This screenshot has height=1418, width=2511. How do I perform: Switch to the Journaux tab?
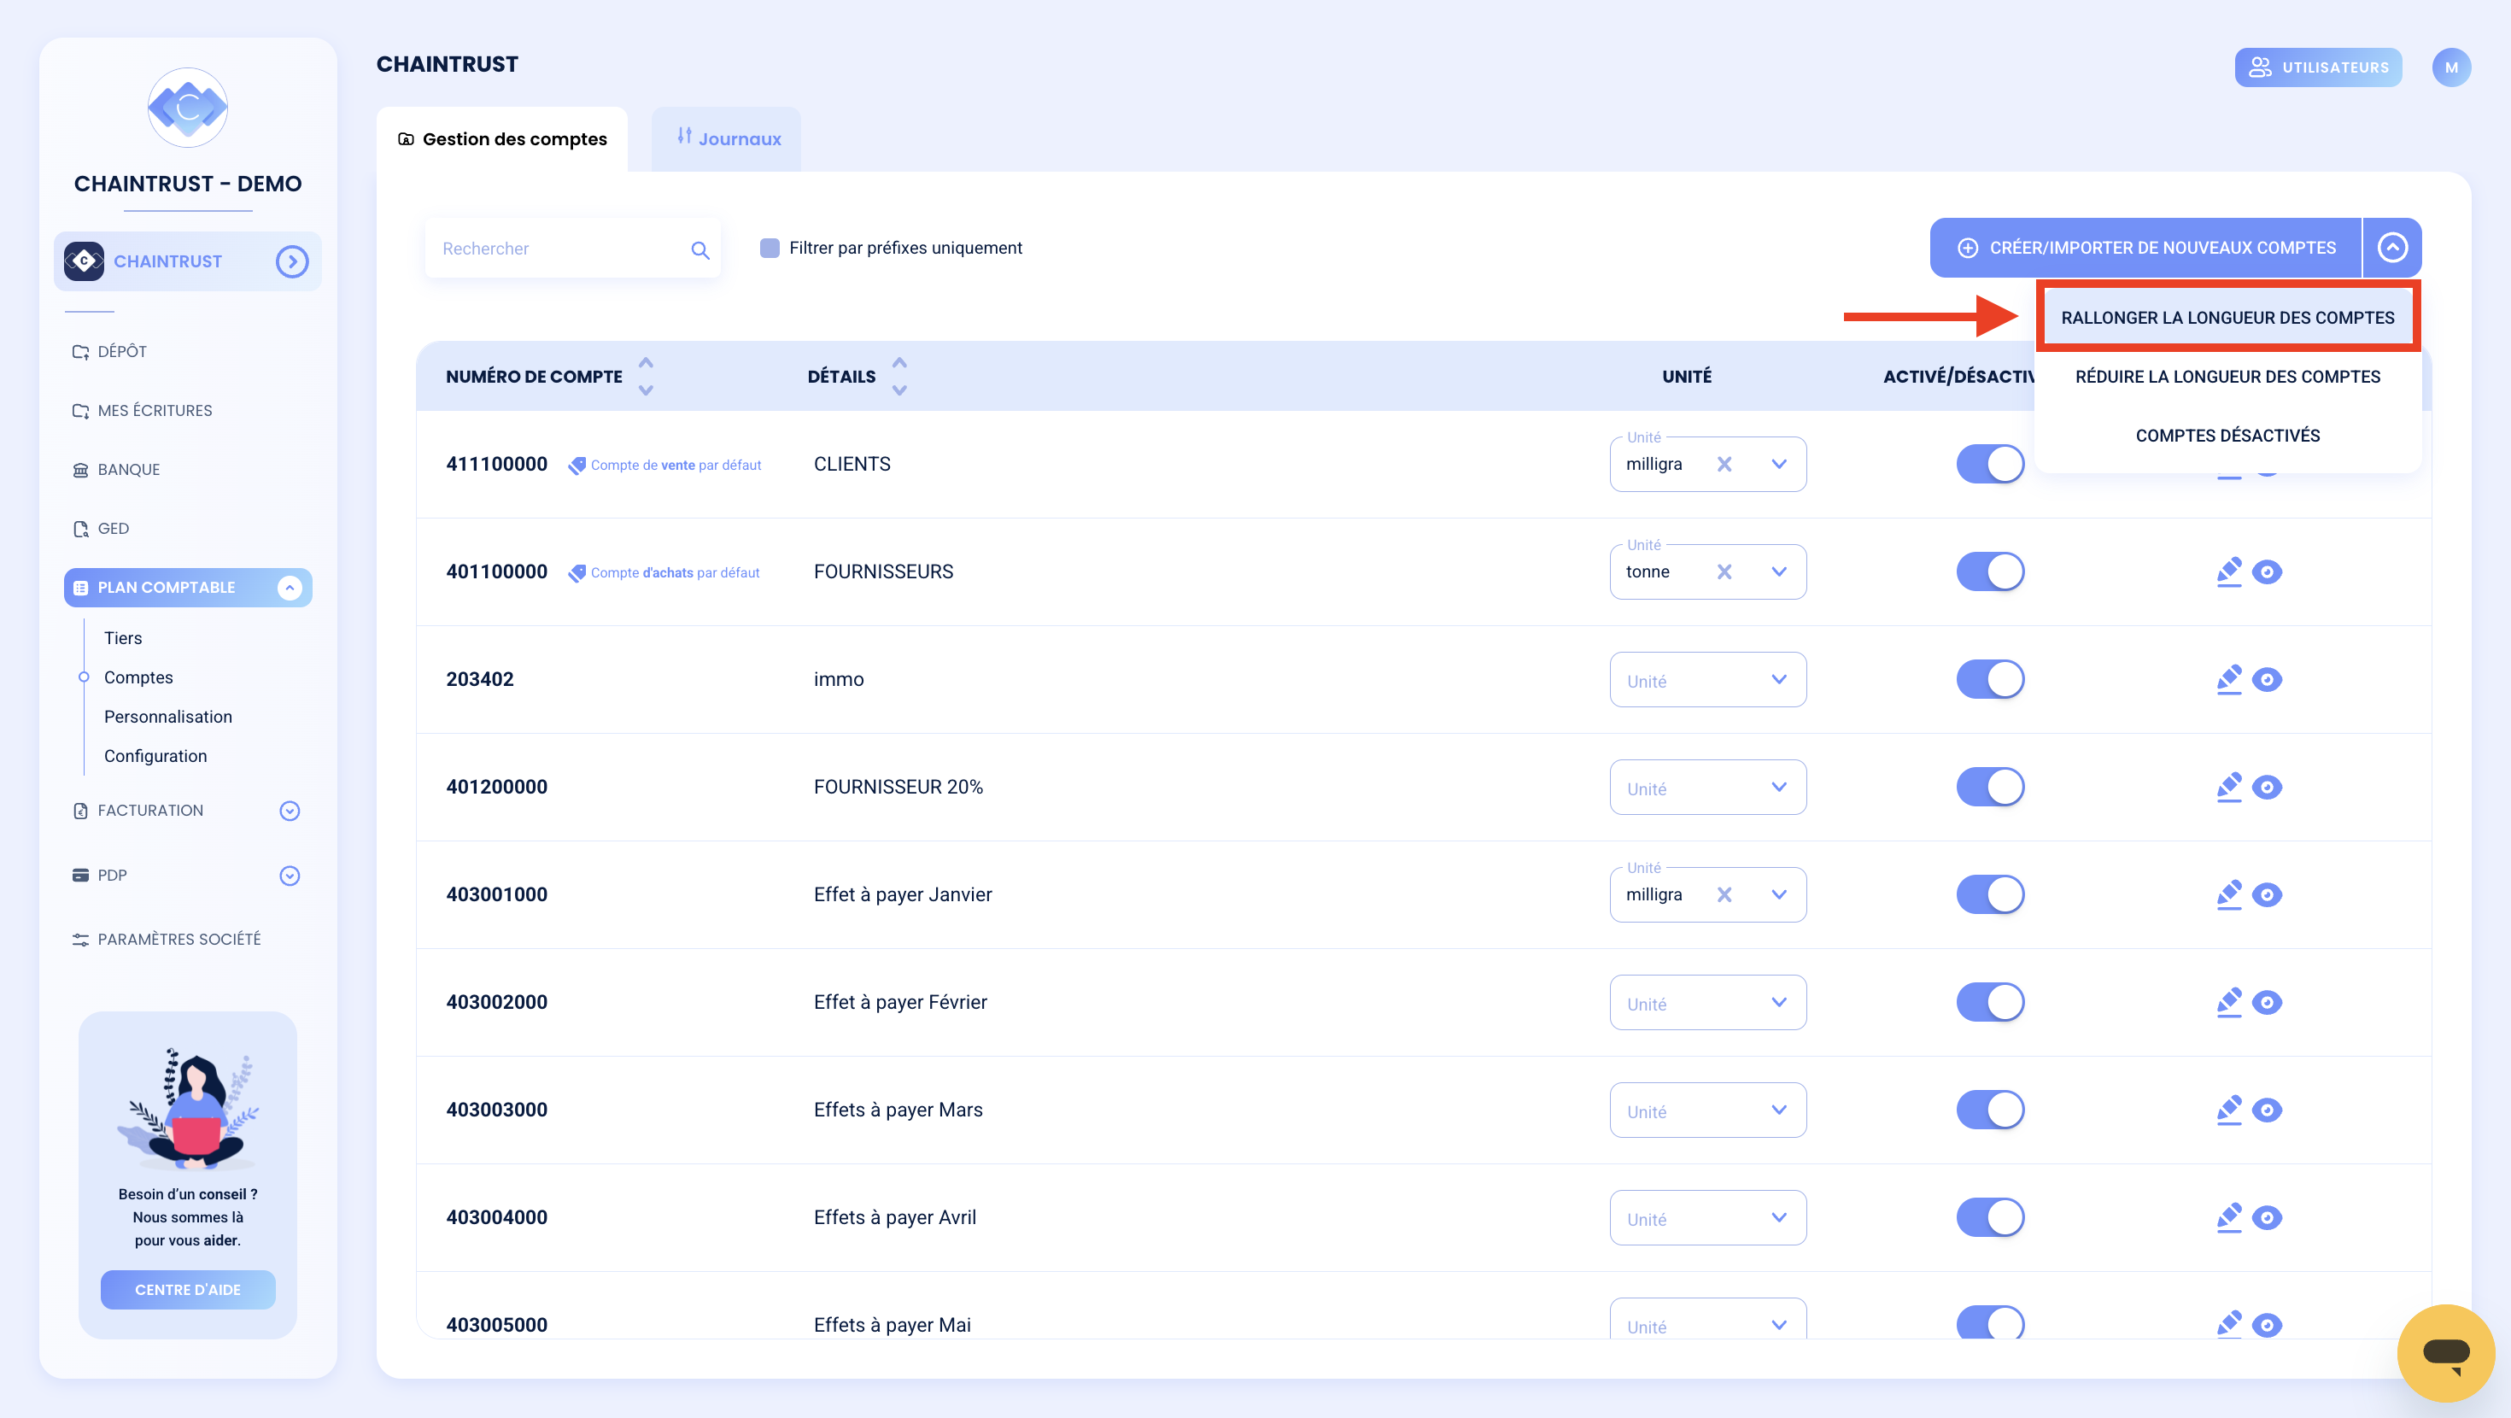point(727,138)
